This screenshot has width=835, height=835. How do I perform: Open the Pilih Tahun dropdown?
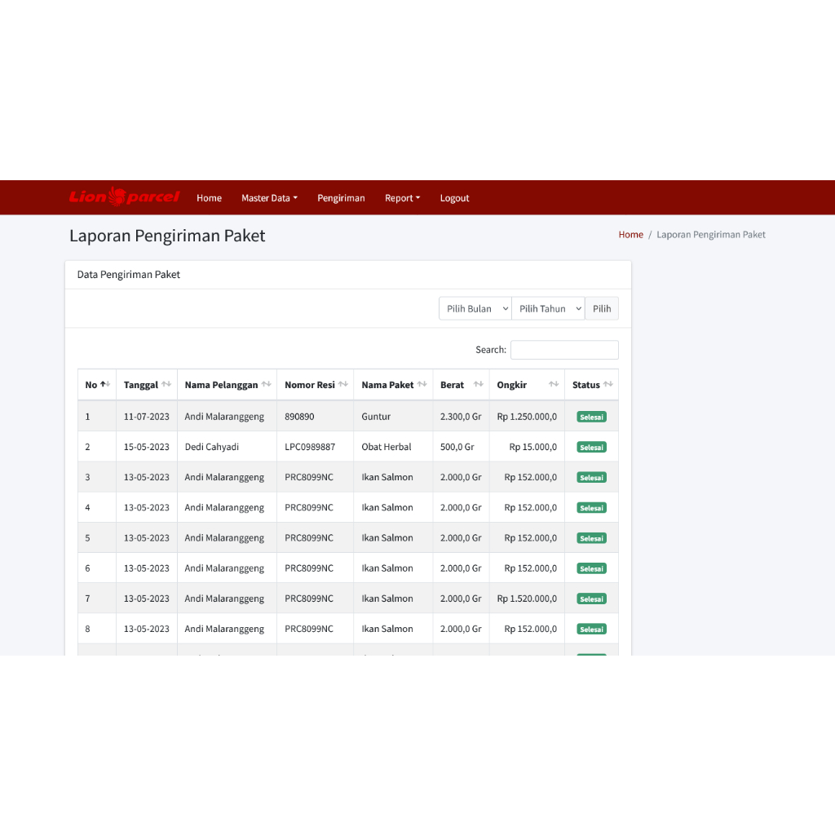point(548,309)
